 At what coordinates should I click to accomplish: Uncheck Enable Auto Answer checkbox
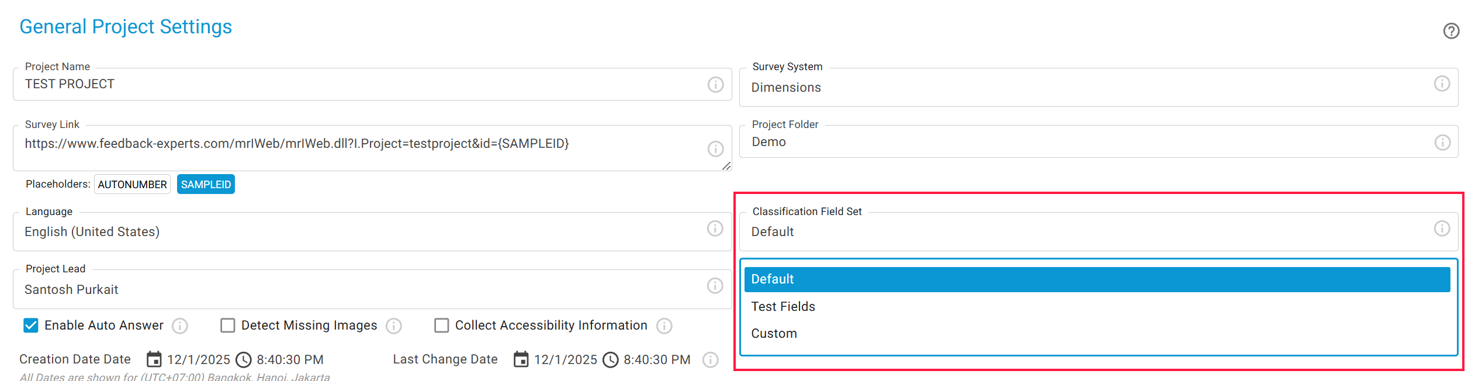pos(31,325)
